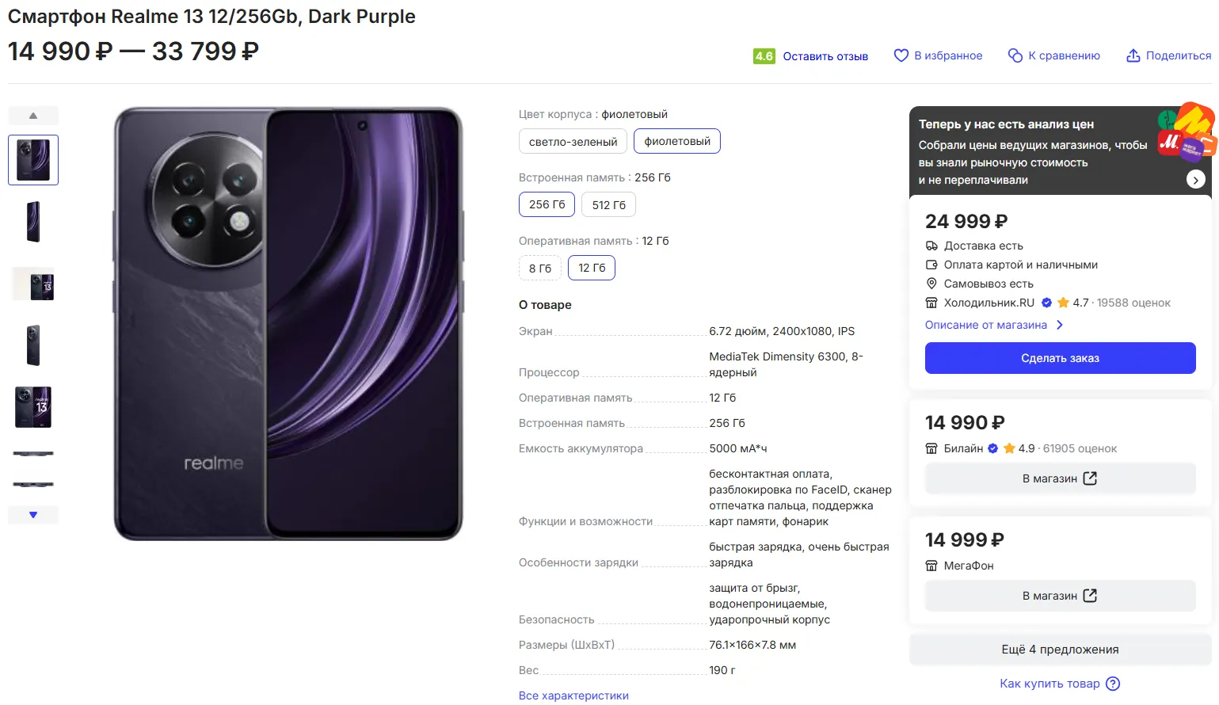Choose 512 Гб built-in storage
This screenshot has width=1219, height=705.
(608, 205)
